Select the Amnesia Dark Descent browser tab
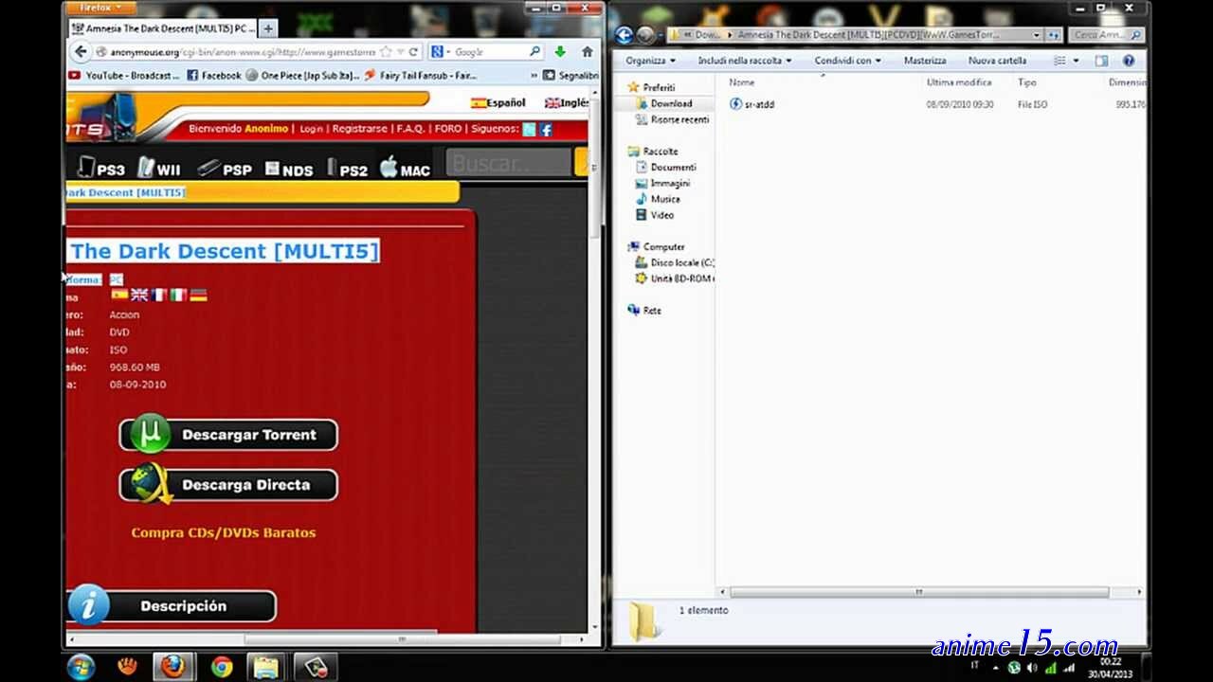 tap(163, 28)
